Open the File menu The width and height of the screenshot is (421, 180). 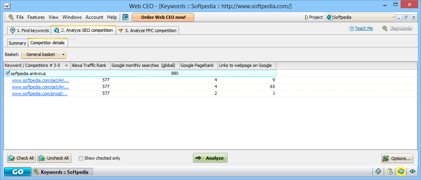pyautogui.click(x=20, y=17)
